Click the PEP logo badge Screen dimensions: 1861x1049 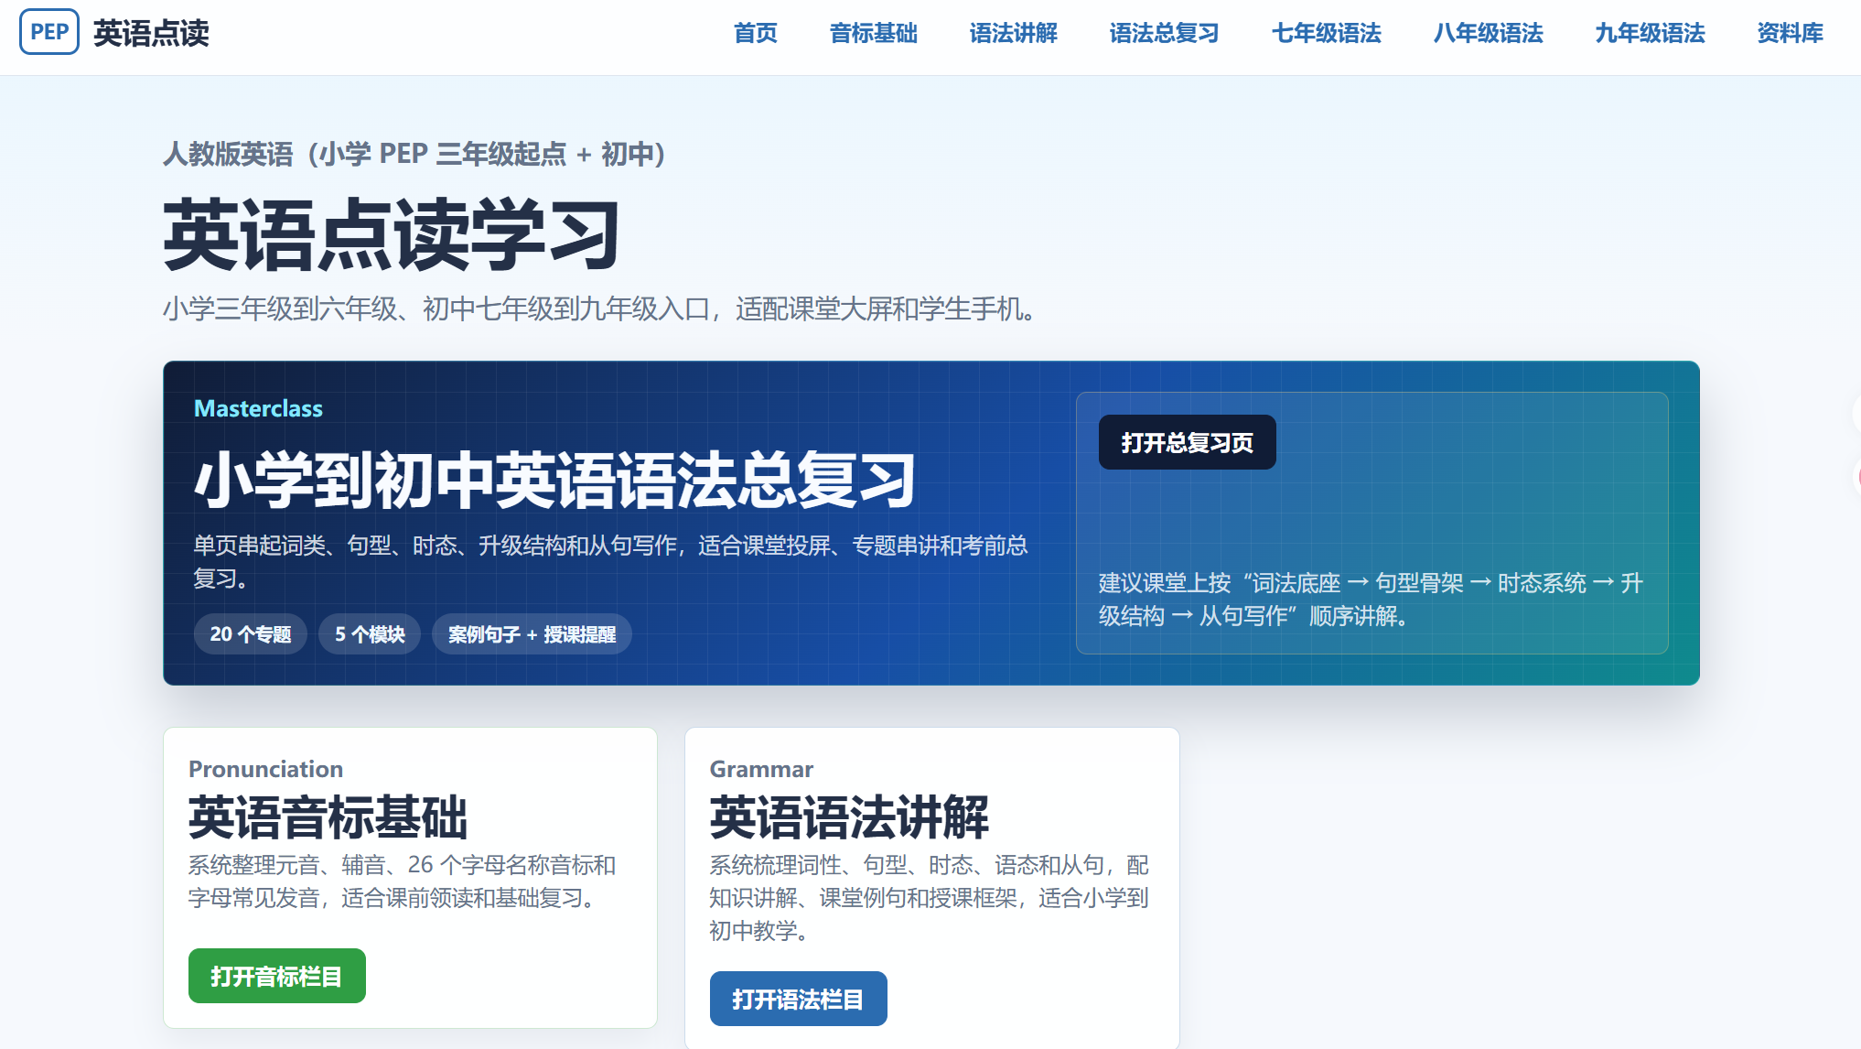pos(49,32)
